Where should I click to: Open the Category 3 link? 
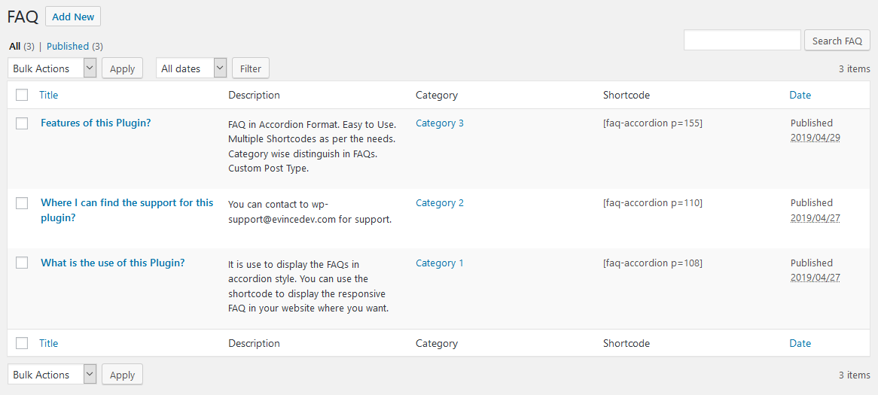click(440, 123)
